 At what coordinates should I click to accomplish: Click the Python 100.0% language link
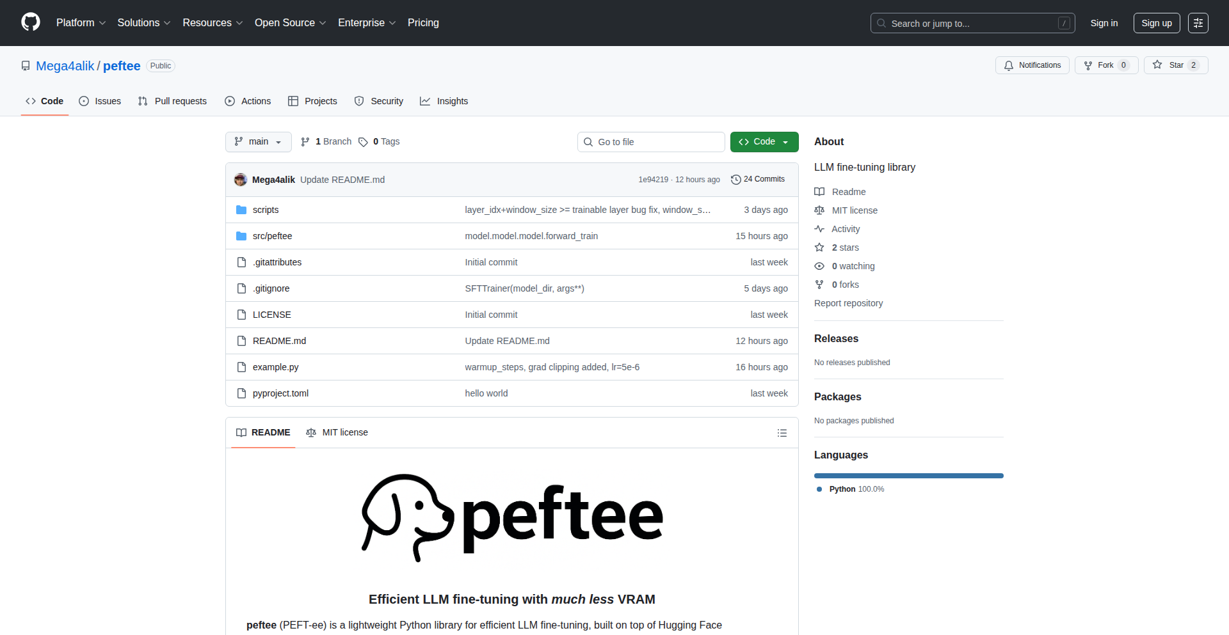point(851,489)
